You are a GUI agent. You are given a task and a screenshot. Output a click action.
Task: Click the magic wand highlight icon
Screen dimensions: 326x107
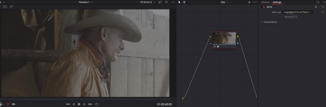(x=11, y=7)
